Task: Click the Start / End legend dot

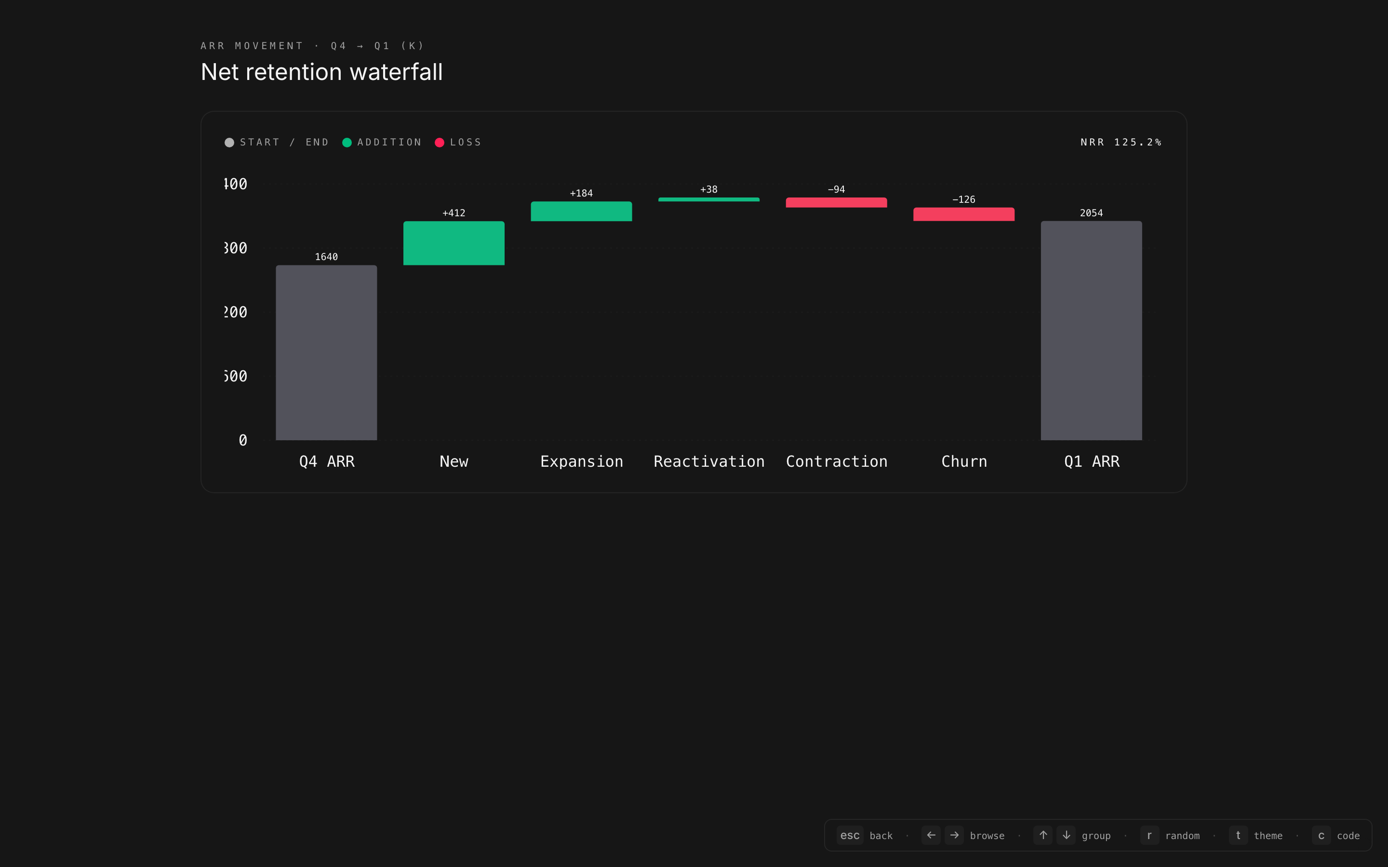Action: (x=229, y=142)
